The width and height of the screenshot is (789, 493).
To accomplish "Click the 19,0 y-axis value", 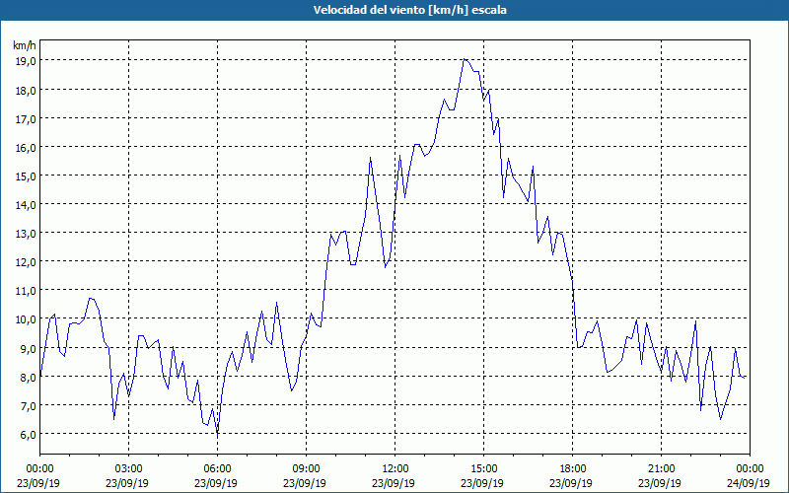I will click(26, 61).
